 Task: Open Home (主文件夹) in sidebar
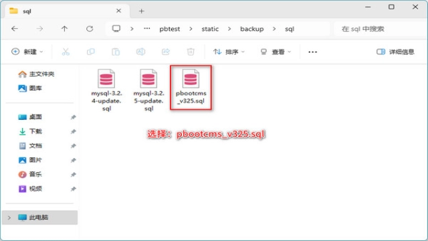(x=36, y=74)
